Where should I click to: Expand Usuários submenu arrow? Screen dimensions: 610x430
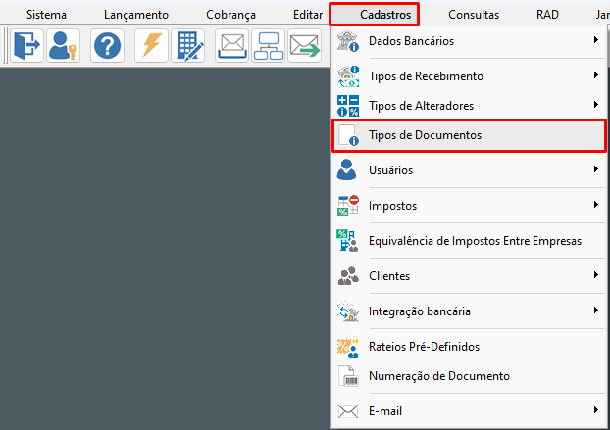(x=596, y=169)
